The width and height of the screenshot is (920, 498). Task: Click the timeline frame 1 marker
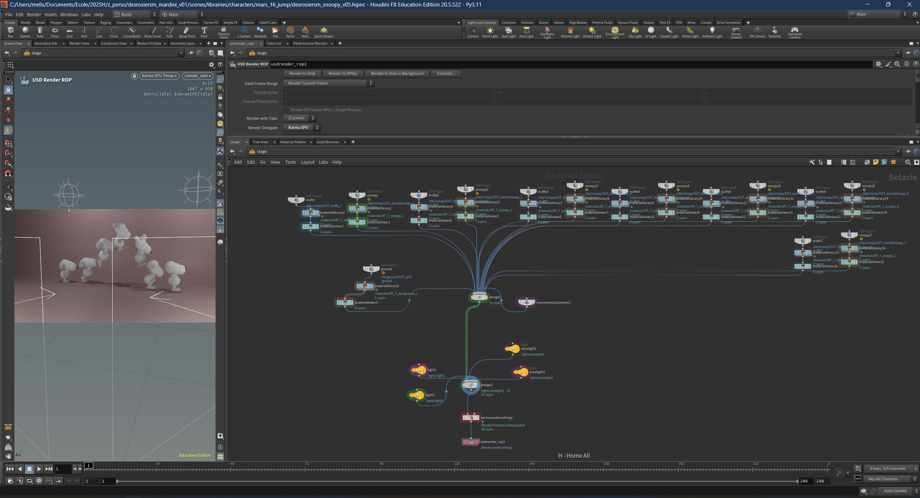(89, 466)
